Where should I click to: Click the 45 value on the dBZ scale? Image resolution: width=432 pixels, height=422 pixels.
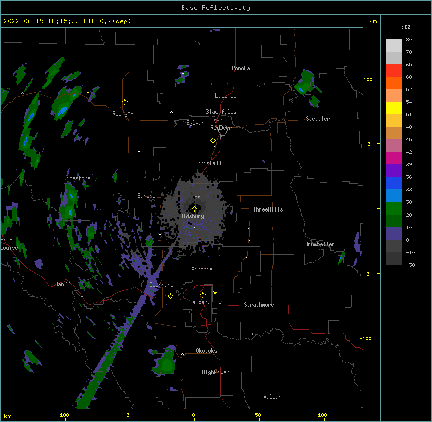click(409, 139)
